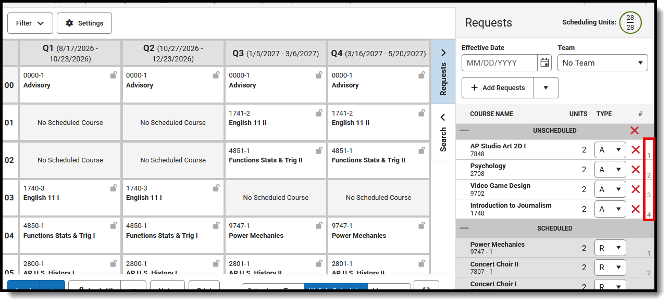Toggle lock on Q1 English 11 I
This screenshot has width=670, height=305.
114,188
